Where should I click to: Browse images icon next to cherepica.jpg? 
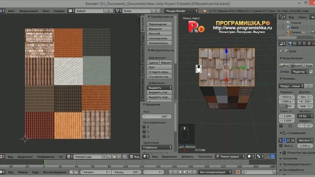tap(69, 156)
